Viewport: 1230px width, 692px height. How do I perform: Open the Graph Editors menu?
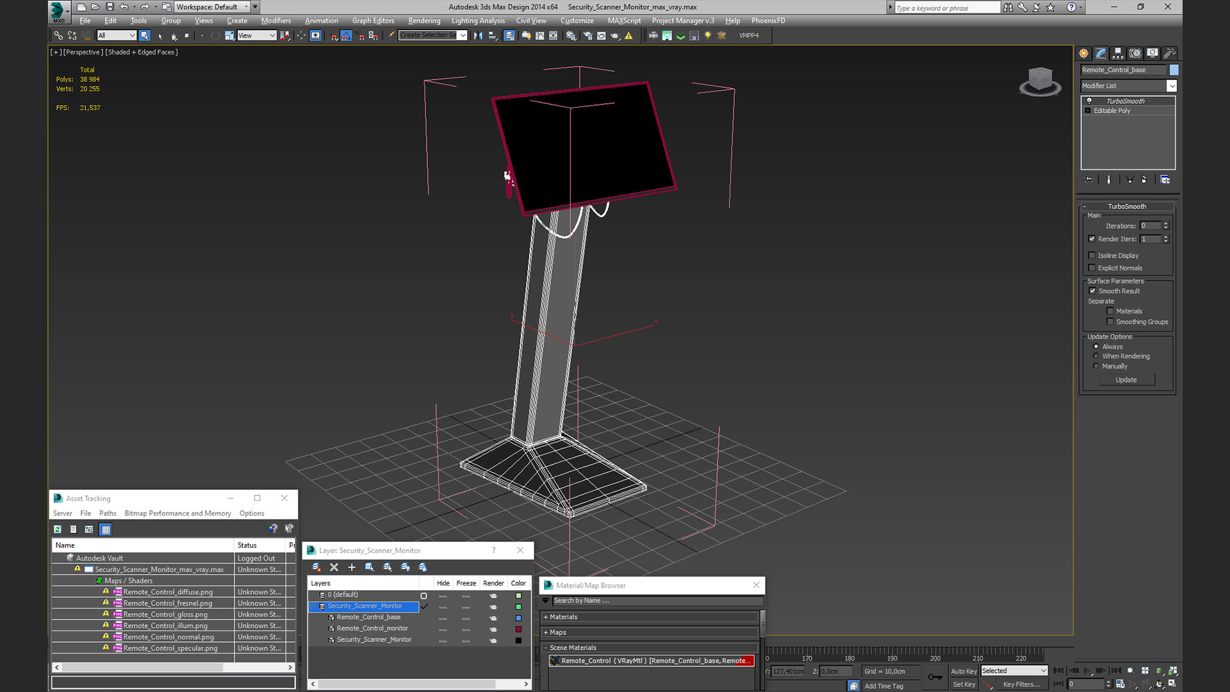373,21
